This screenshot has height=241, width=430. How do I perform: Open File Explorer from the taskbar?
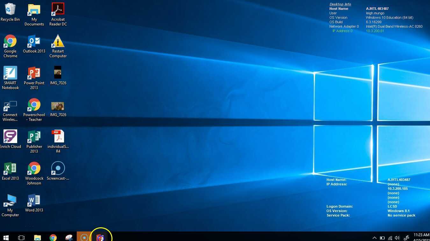(x=38, y=238)
